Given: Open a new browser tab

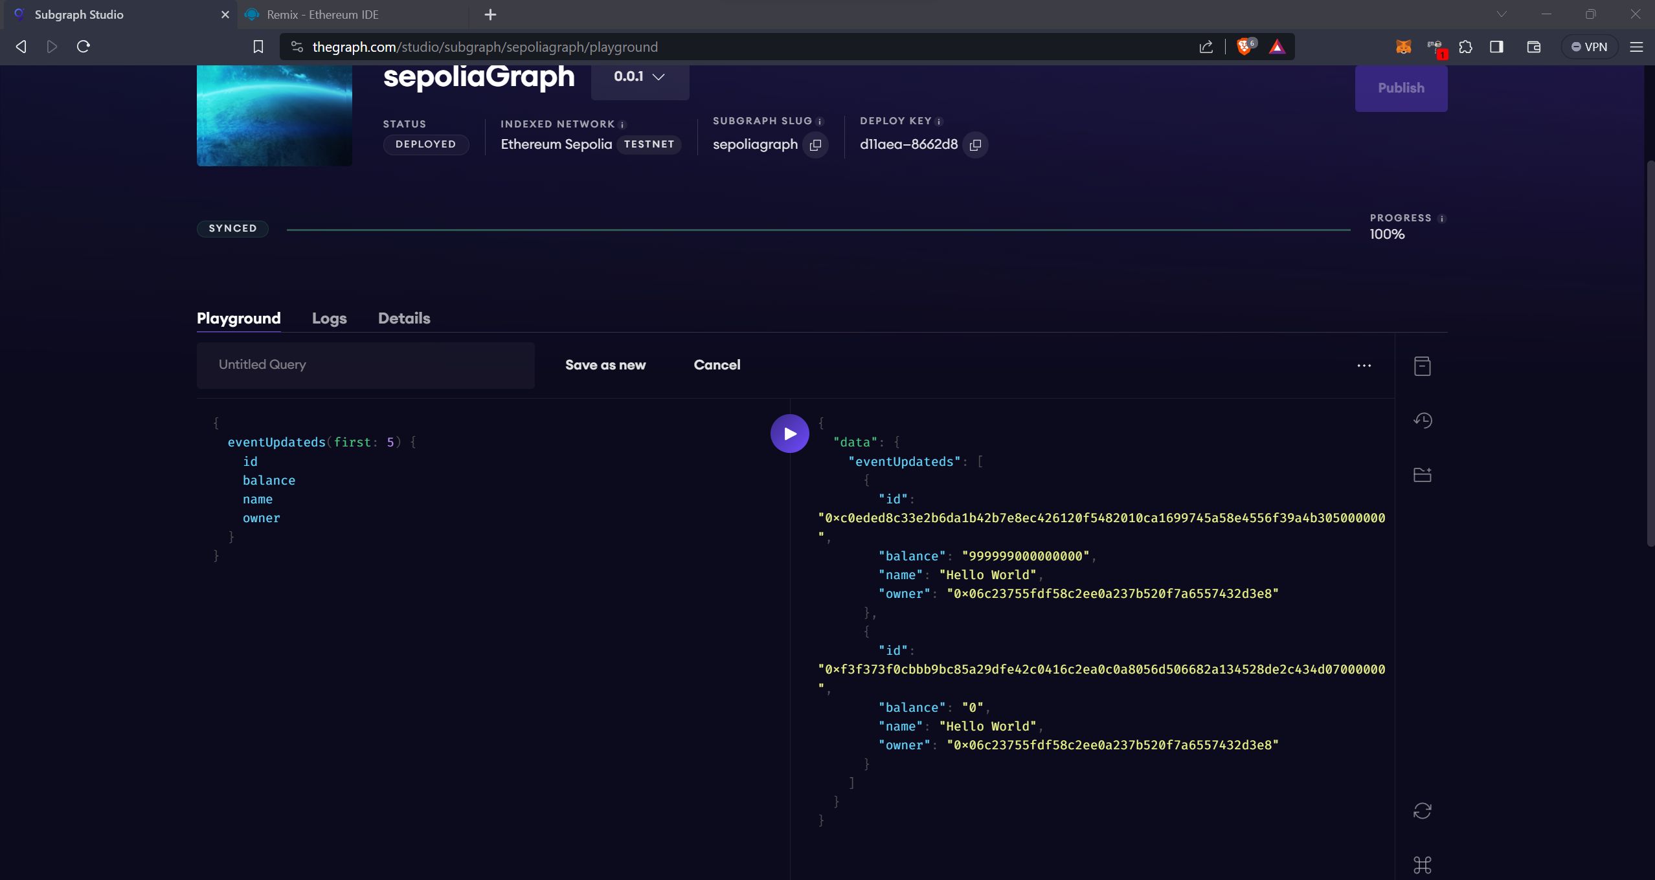Looking at the screenshot, I should pyautogui.click(x=490, y=14).
